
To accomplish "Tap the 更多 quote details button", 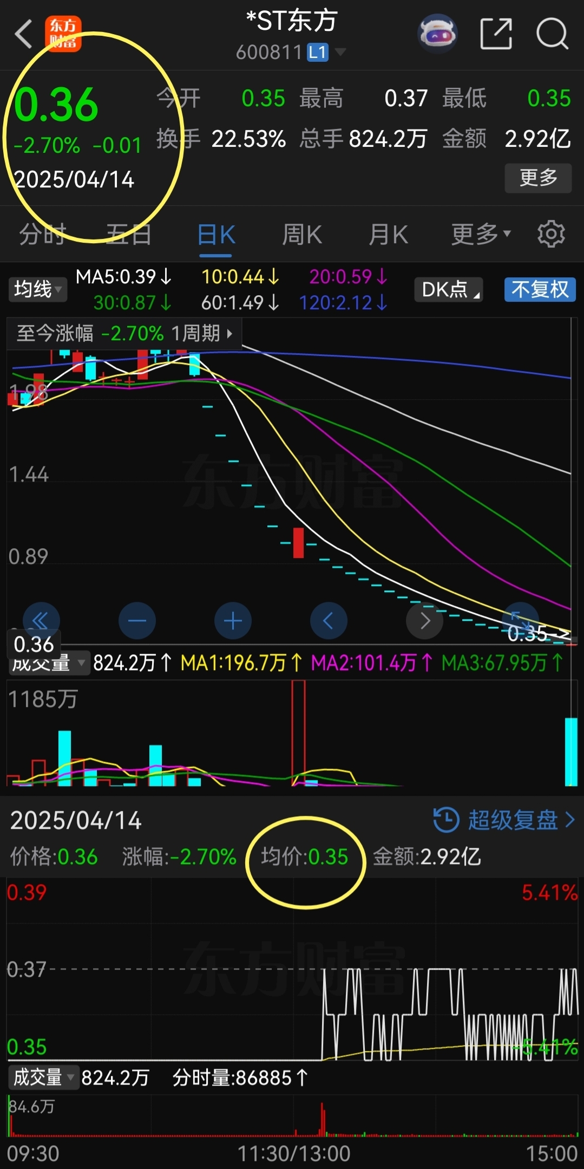I will 538,178.
